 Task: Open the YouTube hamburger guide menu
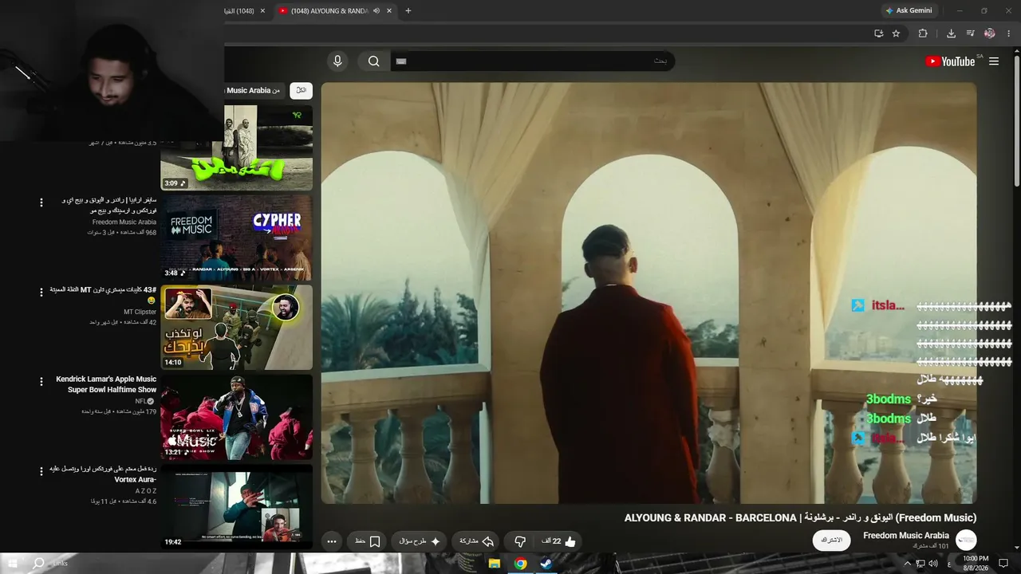point(994,61)
